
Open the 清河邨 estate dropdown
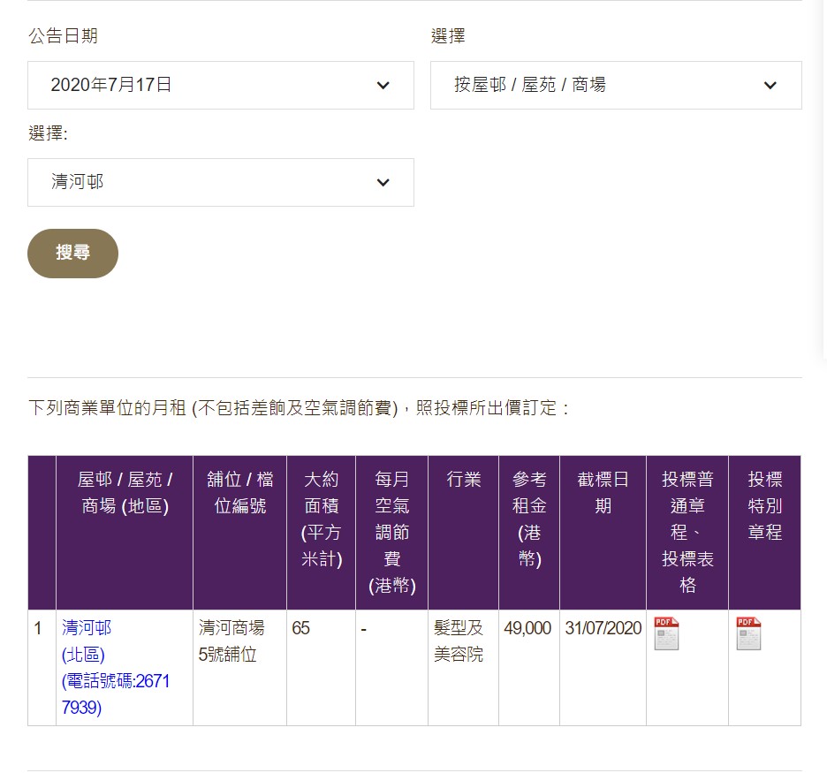(221, 183)
